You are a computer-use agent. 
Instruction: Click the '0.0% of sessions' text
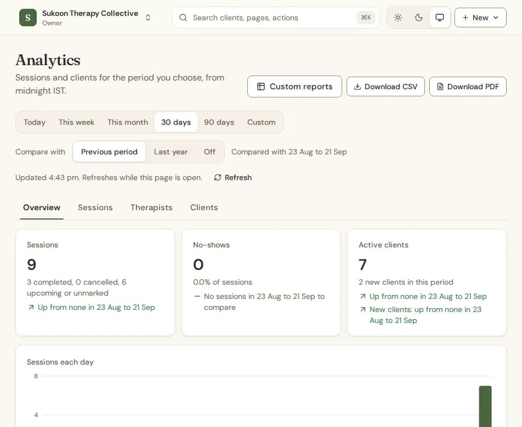tap(223, 282)
